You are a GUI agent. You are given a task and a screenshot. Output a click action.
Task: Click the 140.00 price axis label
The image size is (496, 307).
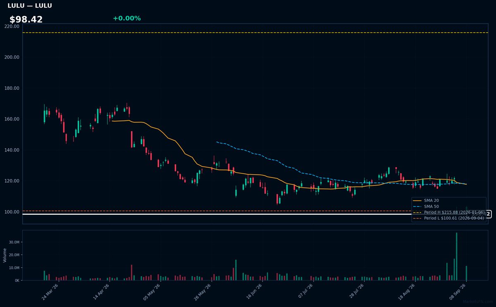click(12, 150)
